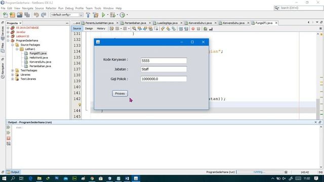
Task: Open File Explorer from the taskbar
Action: pos(39,178)
